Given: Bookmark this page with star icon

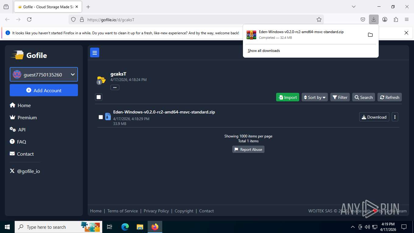Looking at the screenshot, I should pyautogui.click(x=319, y=19).
